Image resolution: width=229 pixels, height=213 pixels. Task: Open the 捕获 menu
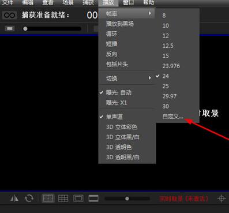point(88,2)
